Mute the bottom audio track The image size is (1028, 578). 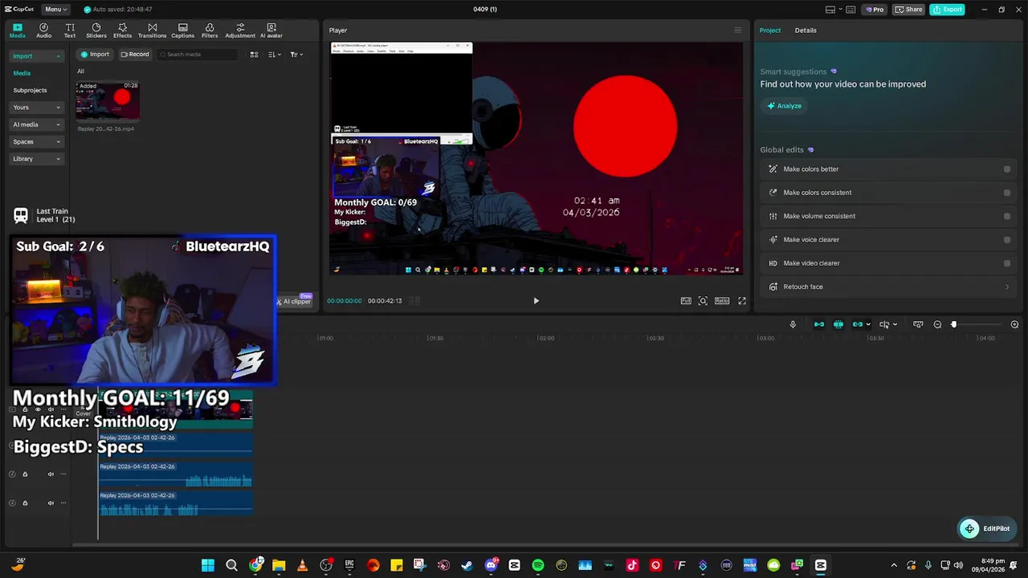[51, 503]
